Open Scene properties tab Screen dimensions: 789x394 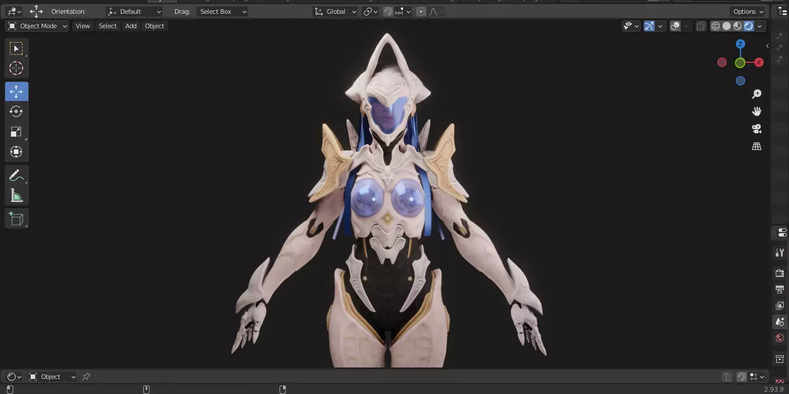(x=780, y=321)
